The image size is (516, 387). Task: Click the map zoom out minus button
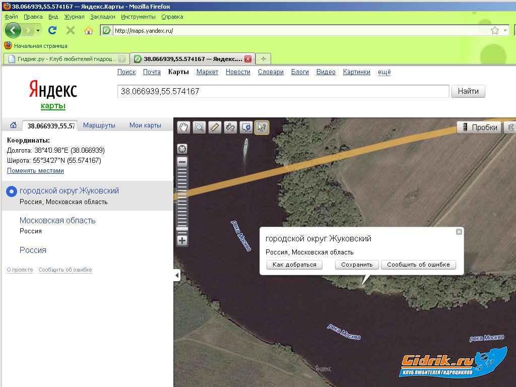[x=182, y=162]
